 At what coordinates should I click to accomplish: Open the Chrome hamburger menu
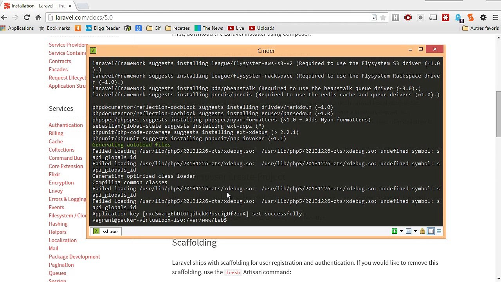click(496, 18)
